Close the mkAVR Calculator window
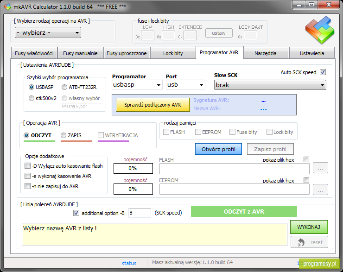 (329, 5)
